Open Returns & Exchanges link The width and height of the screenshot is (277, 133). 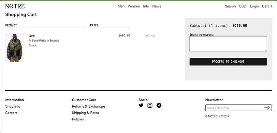coord(89,106)
